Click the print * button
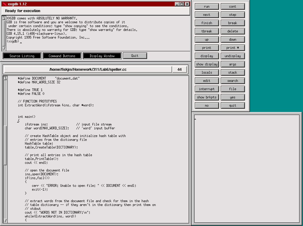Screen dimensions: 303x226 coord(233,48)
